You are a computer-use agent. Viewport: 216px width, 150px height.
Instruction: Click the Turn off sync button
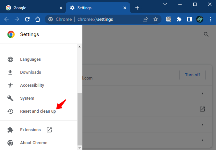(x=192, y=75)
